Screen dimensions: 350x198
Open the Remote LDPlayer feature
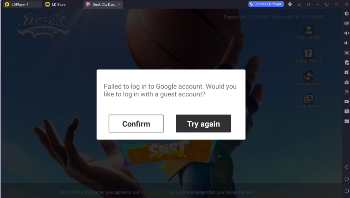(266, 4)
